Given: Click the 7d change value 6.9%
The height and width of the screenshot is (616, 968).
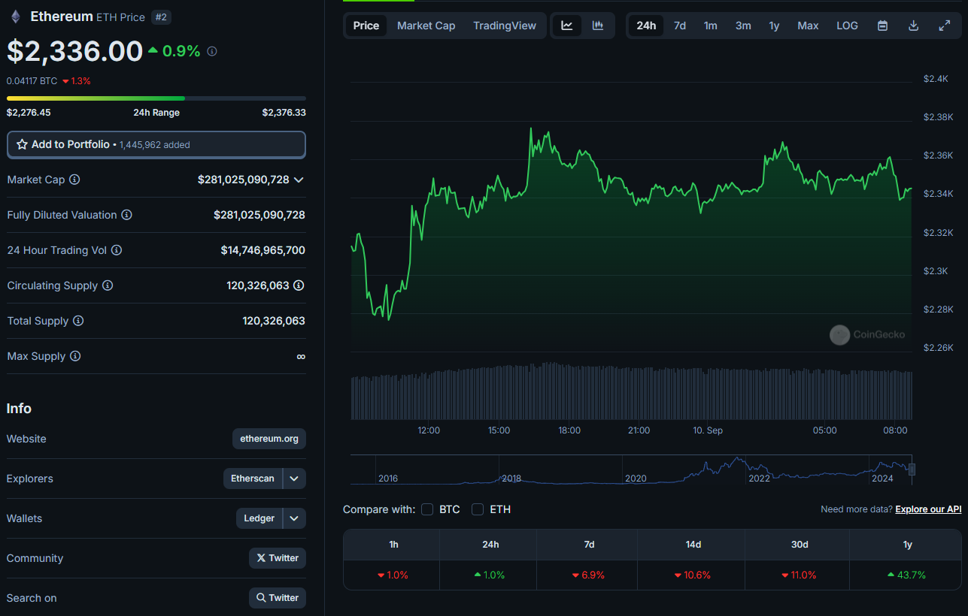Looking at the screenshot, I should pos(587,575).
